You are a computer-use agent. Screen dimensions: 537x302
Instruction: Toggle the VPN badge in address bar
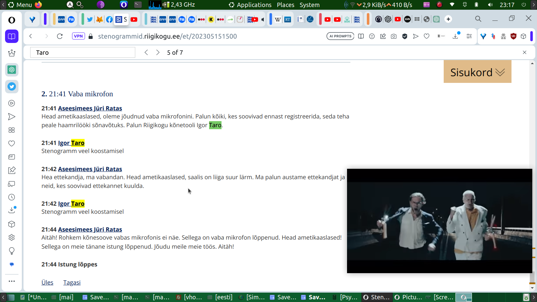point(78,36)
